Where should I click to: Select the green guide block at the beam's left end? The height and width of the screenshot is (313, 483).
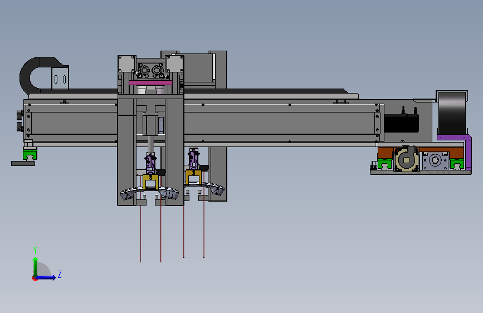30,154
